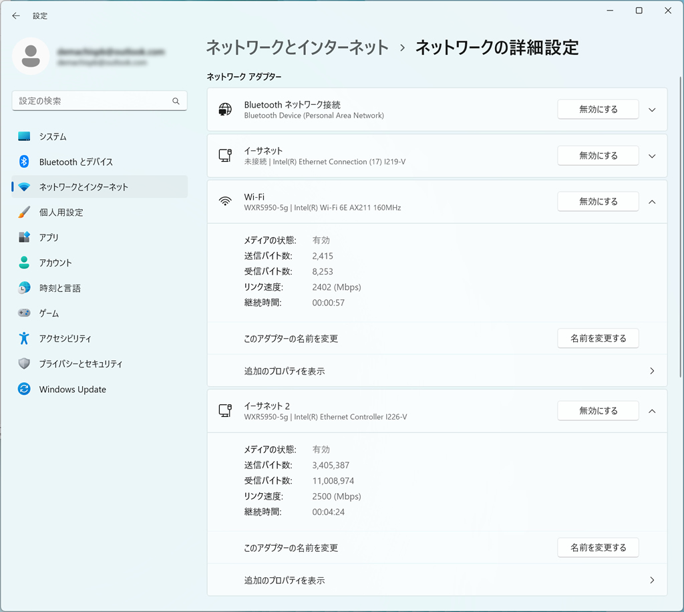Open アクセシビリティ in the sidebar
Viewport: 684px width, 612px height.
click(x=100, y=339)
